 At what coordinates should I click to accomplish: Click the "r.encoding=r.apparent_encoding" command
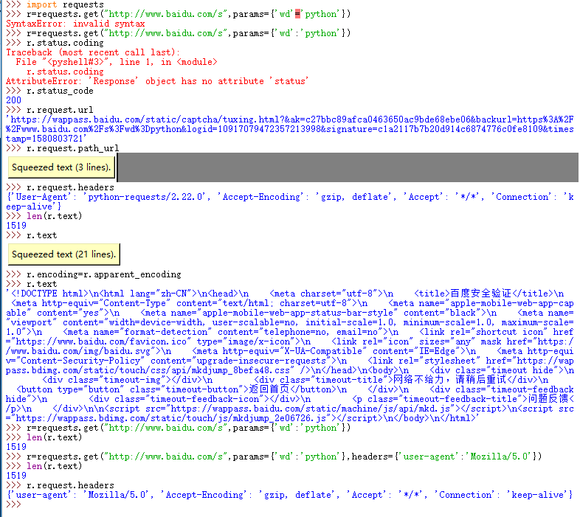[94, 275]
